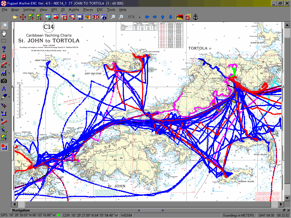Screen dimensions: 291x218
Task: Open the Places menu
Action: pos(88,10)
